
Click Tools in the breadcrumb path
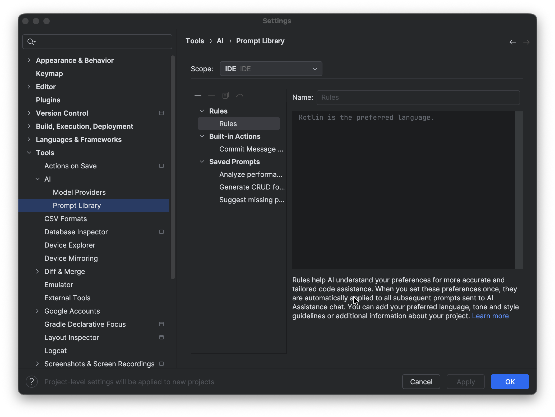coord(195,41)
